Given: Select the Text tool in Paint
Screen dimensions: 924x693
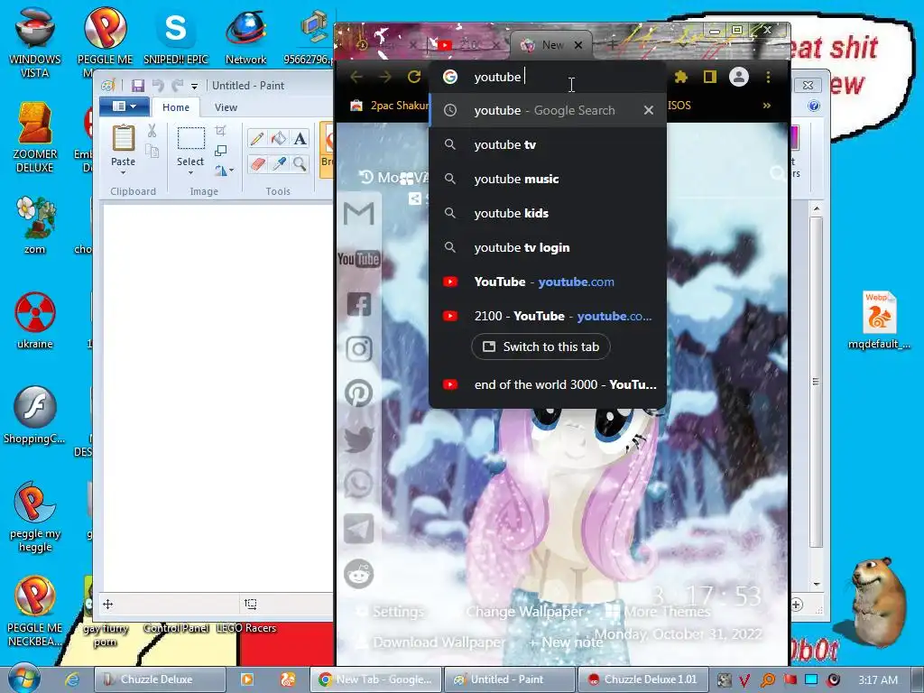Looking at the screenshot, I should coord(300,138).
